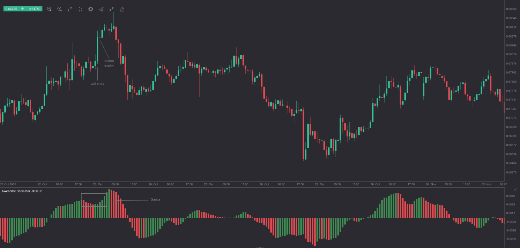
Task: Select the Saucer annotation label
Action: tap(156, 200)
